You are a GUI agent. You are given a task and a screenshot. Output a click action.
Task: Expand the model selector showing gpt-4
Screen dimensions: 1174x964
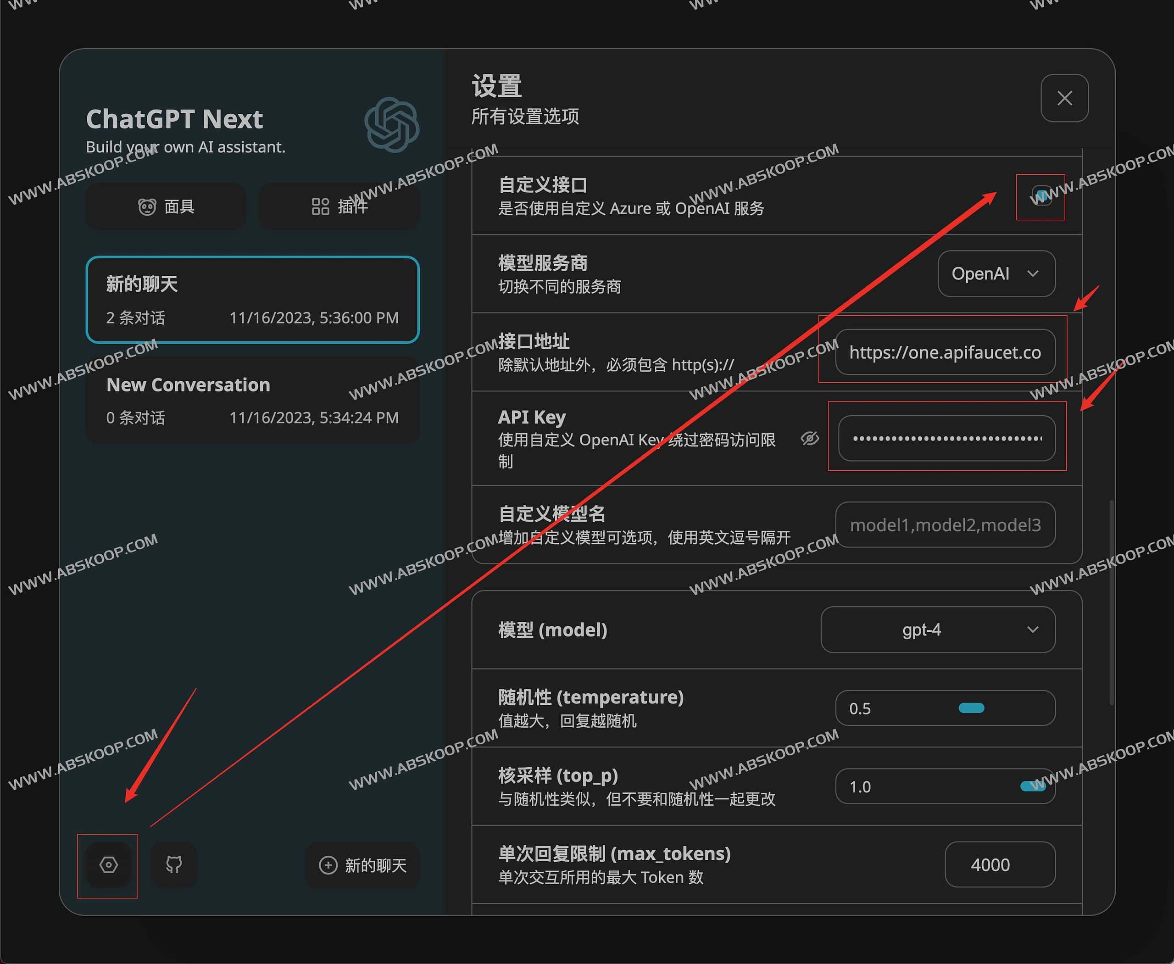pos(938,630)
